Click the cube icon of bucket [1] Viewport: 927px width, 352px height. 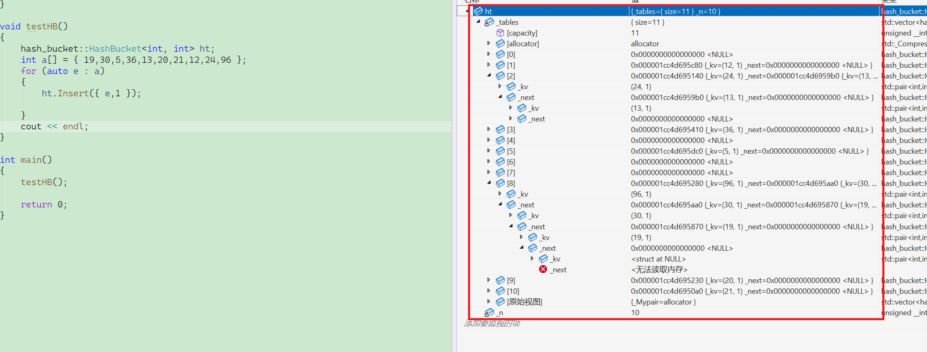click(500, 65)
